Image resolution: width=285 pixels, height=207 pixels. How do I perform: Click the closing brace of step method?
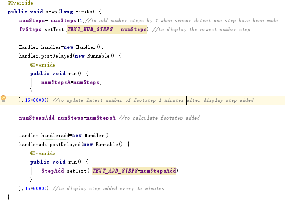pos(8,197)
